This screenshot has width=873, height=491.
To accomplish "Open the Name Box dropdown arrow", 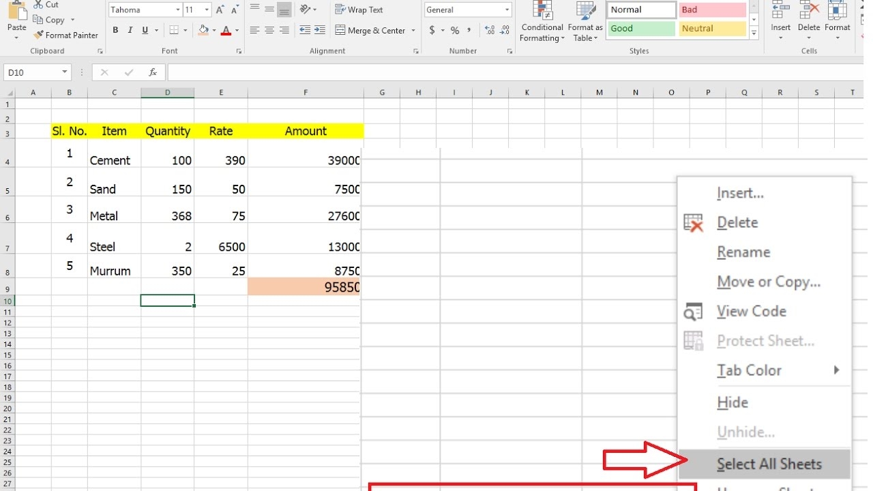I will [x=65, y=72].
